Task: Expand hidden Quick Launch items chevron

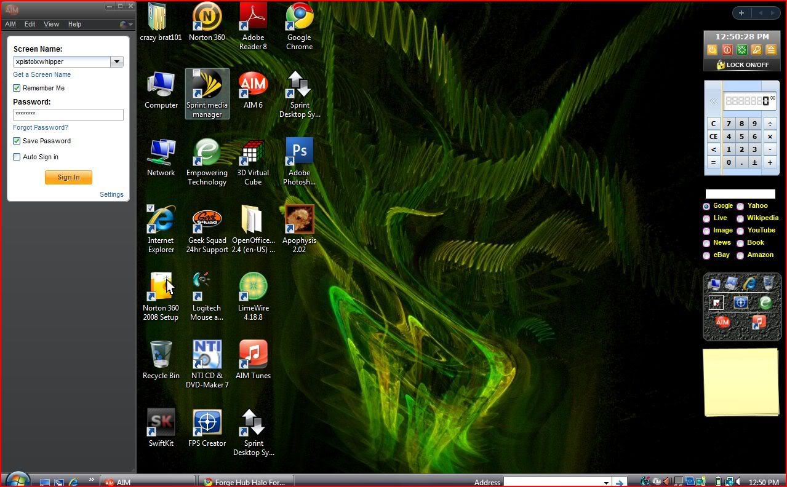Action: (92, 480)
